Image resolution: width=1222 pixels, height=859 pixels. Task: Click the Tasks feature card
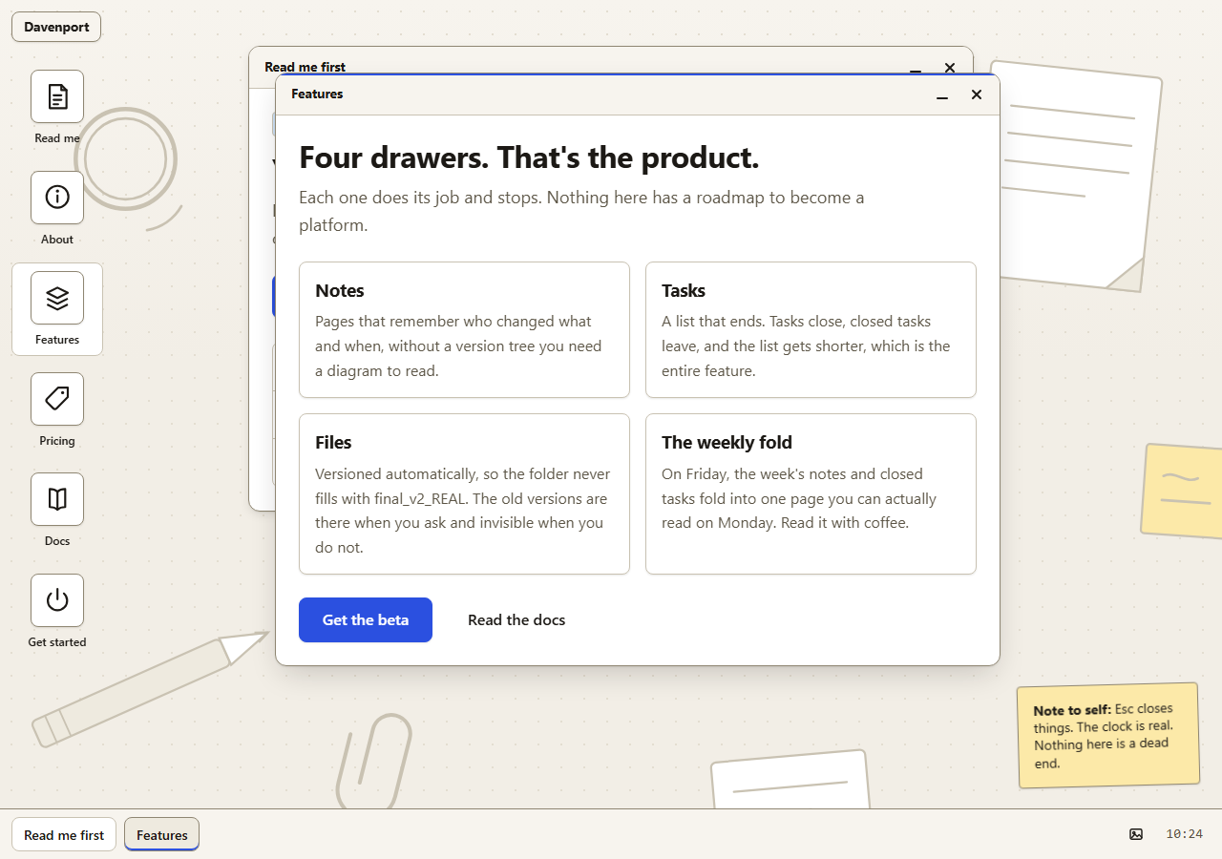click(811, 329)
